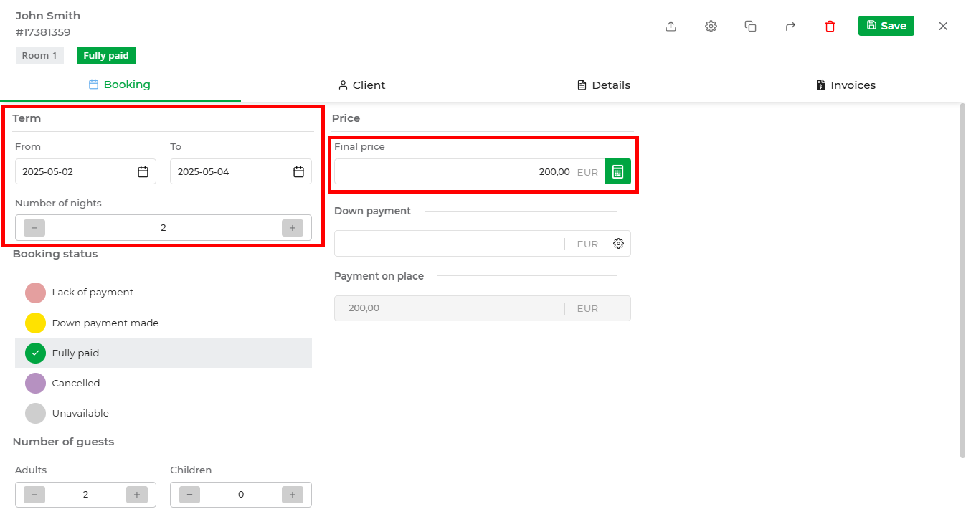Click the green Fully paid badge
Image resolution: width=966 pixels, height=527 pixels.
[106, 55]
